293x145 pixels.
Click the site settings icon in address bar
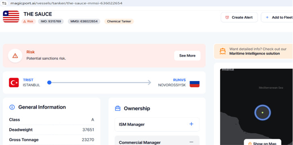[x=4, y=3]
